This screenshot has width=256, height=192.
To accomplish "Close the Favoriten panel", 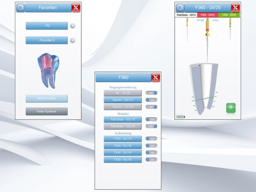I will (x=76, y=8).
